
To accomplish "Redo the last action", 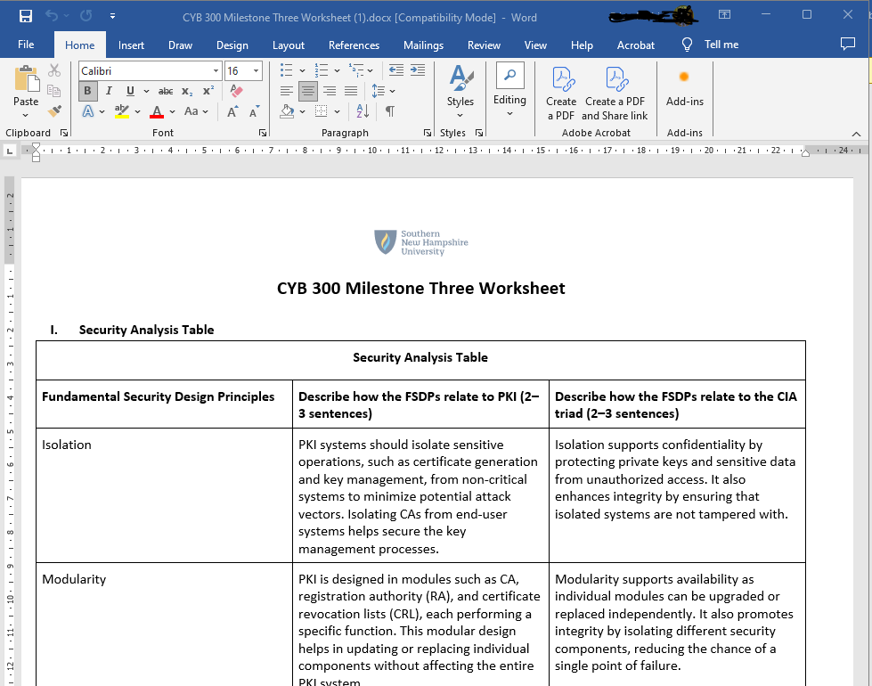I will tap(86, 15).
